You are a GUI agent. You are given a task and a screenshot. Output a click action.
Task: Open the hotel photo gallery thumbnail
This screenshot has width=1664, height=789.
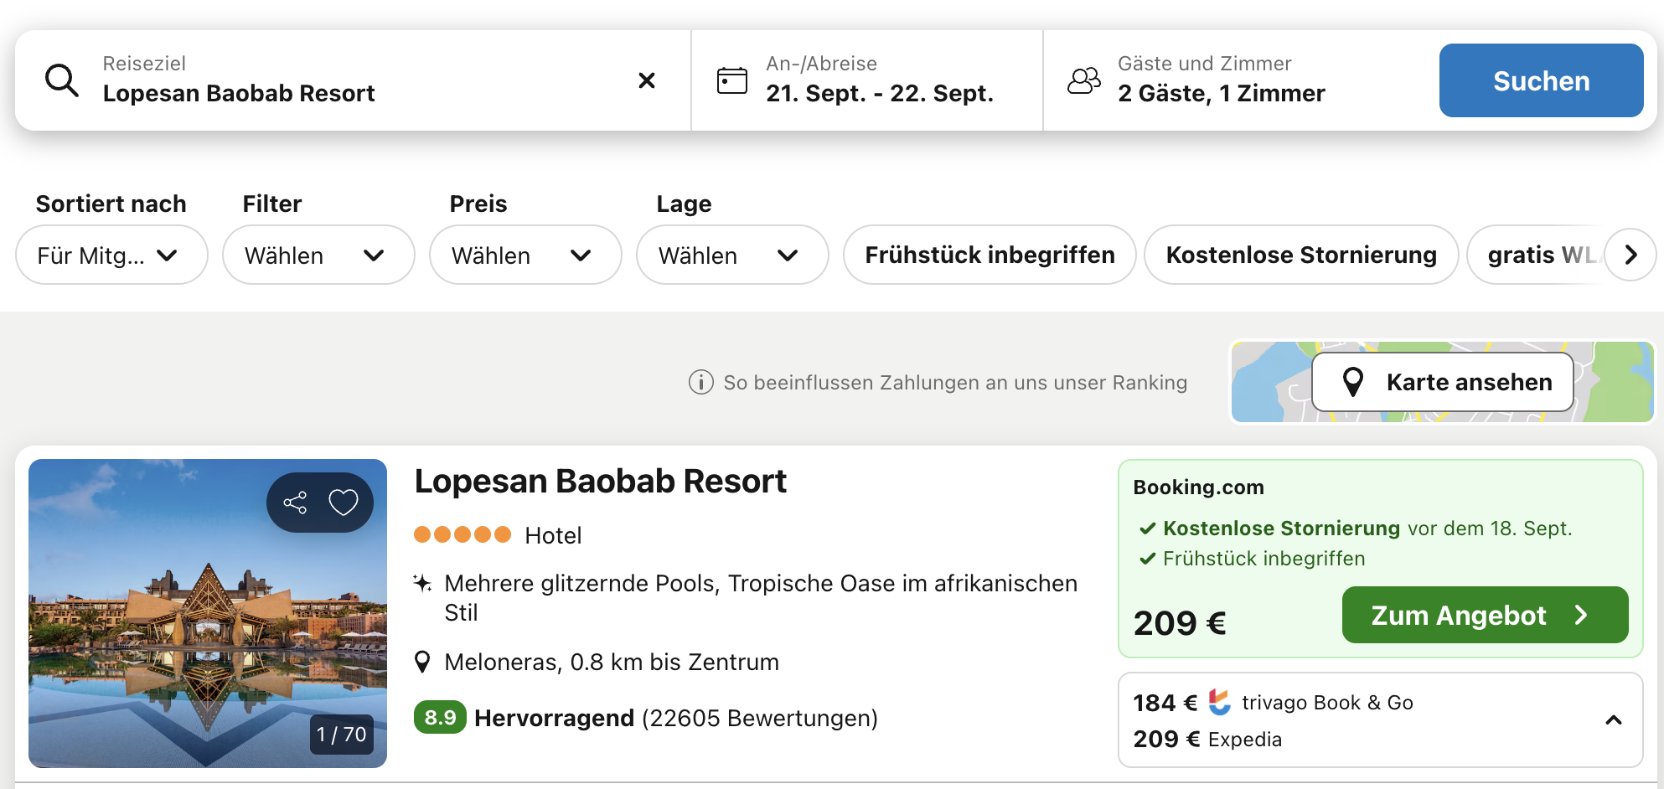pyautogui.click(x=208, y=613)
